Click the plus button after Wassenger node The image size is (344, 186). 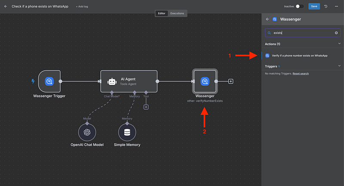(x=231, y=81)
